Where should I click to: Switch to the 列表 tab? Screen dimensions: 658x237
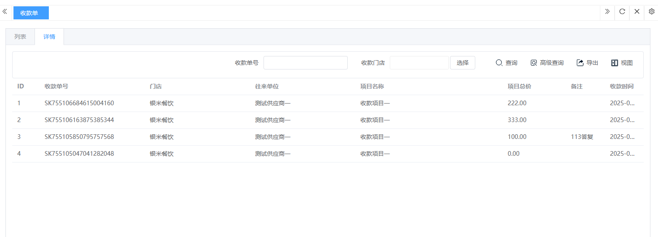pos(20,37)
